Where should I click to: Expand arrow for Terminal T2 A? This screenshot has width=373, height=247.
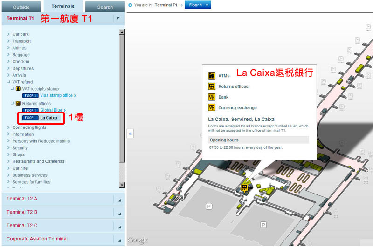click(120, 200)
